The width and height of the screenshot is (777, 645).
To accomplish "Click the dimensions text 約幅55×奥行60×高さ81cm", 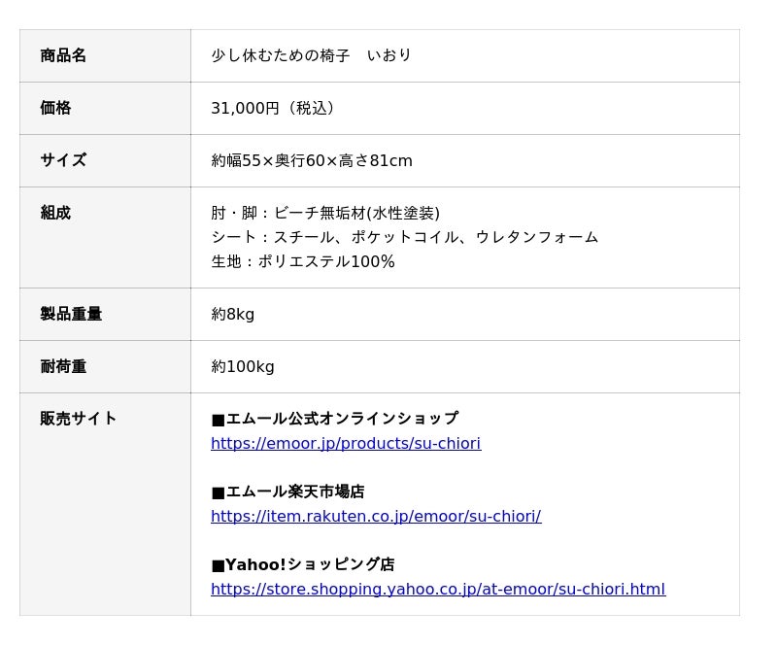I will [312, 160].
